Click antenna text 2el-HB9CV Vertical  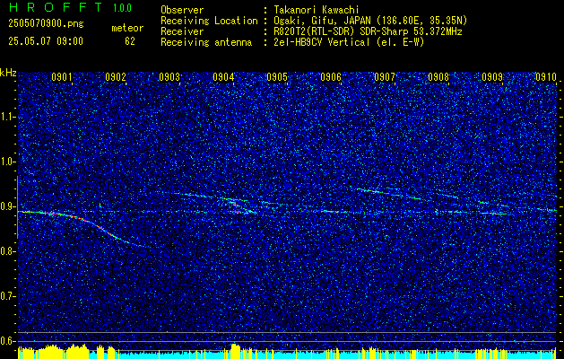[322, 42]
